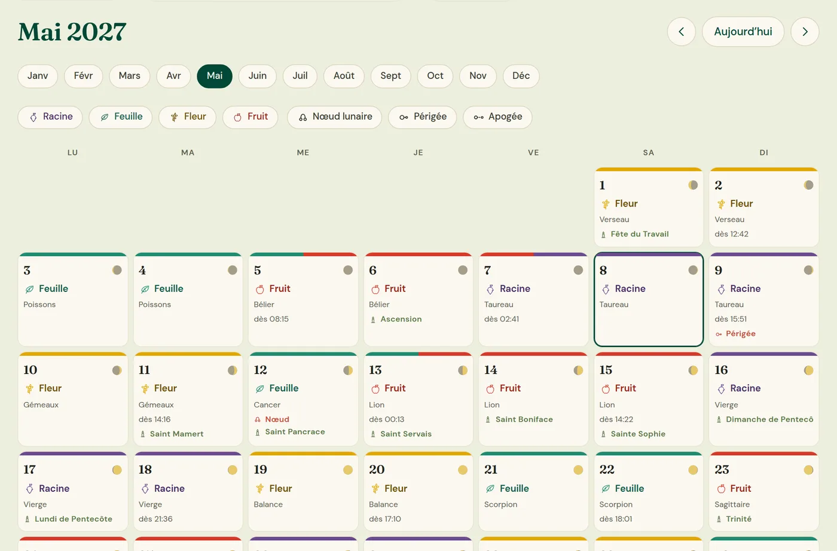This screenshot has height=551, width=837.
Task: Open the day 4 Feuille Poissons card
Action: point(188,300)
